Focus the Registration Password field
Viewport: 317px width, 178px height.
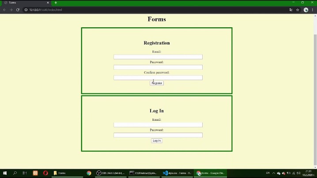(x=158, y=67)
